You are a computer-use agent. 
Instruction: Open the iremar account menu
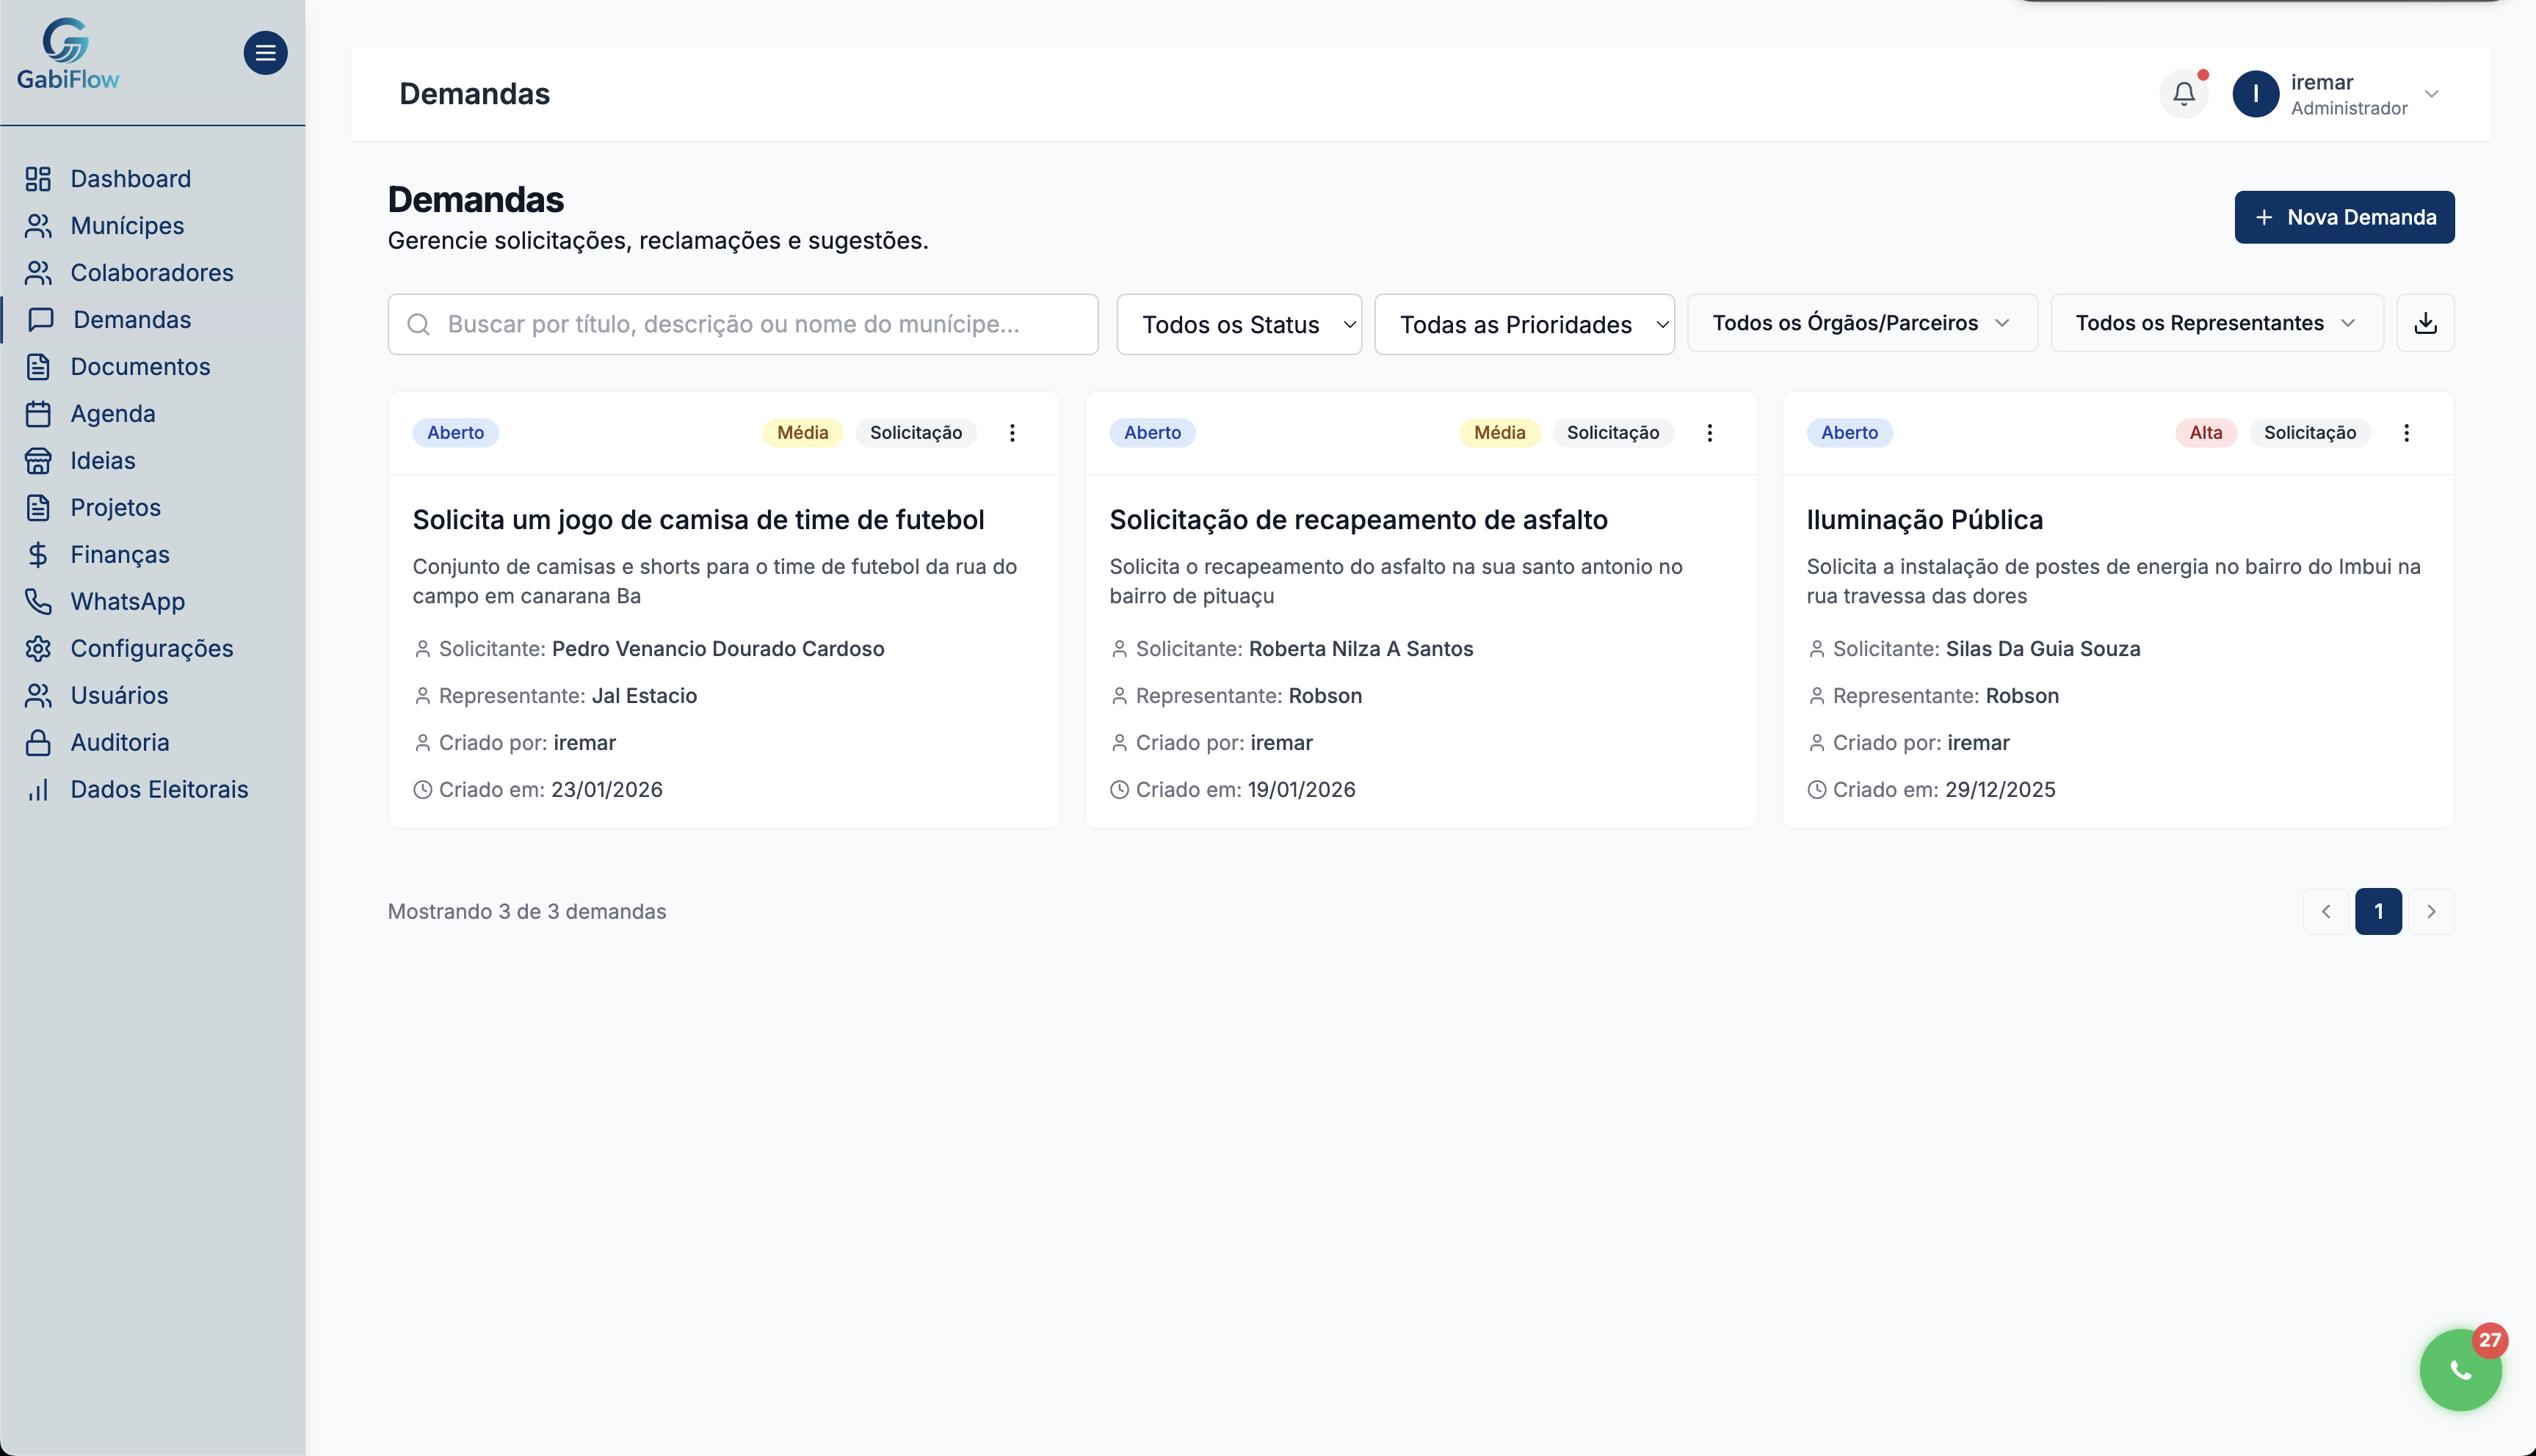point(2341,93)
